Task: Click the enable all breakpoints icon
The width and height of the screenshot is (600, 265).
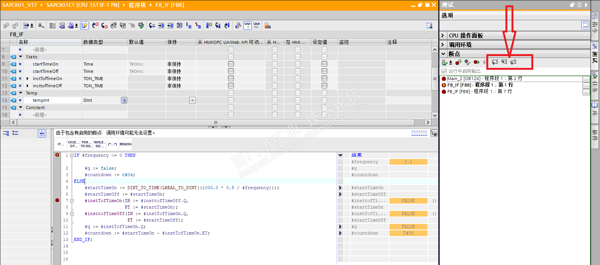Action: click(445, 62)
